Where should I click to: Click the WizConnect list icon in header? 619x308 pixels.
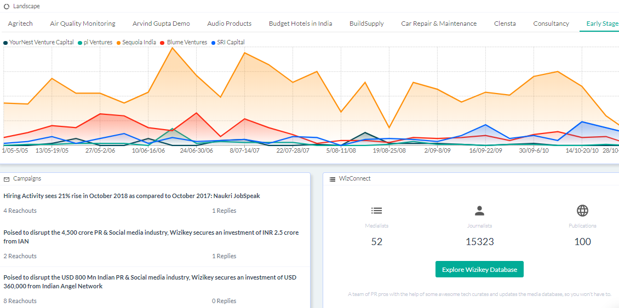(x=333, y=179)
